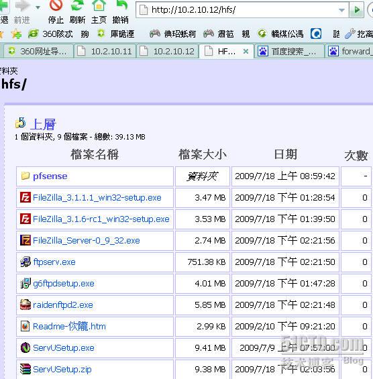Download FileZilla_3.1.6-rc1_win32-setup.exe

(x=101, y=219)
